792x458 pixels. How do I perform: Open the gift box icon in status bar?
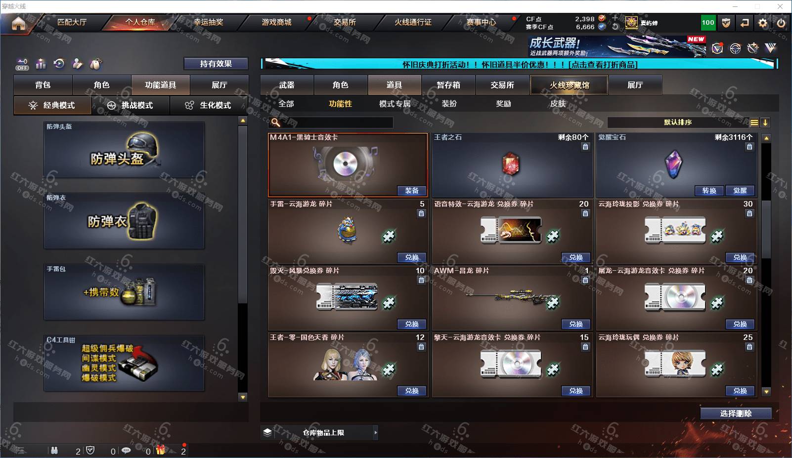pos(161,450)
